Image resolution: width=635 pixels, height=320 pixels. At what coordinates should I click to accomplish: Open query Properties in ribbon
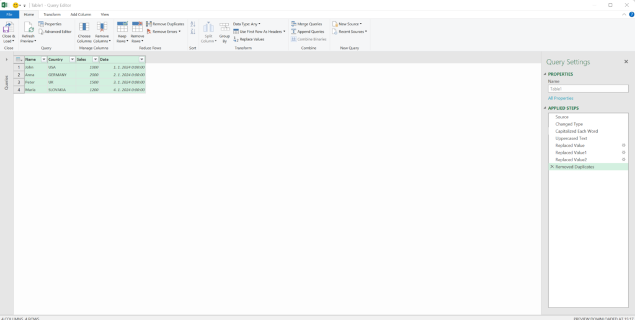coord(50,24)
